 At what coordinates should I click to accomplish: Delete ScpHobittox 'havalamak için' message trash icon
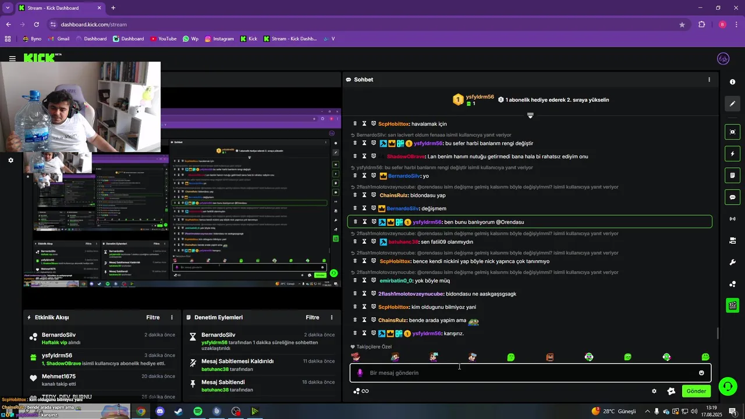(x=355, y=124)
